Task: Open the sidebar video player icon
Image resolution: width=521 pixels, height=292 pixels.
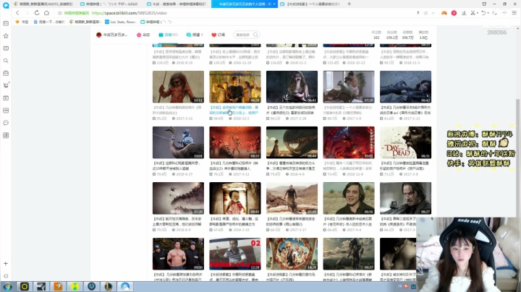Action: [x=6, y=98]
